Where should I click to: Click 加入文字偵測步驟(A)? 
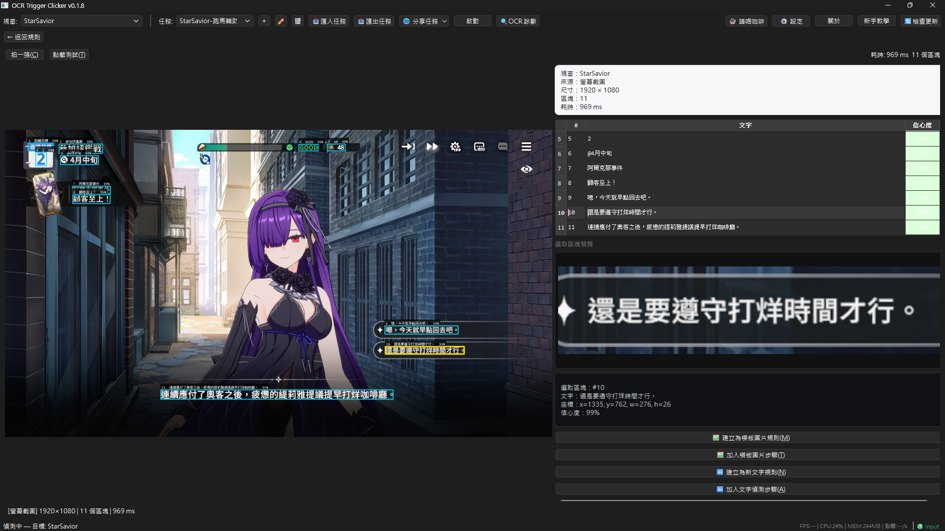click(x=748, y=489)
